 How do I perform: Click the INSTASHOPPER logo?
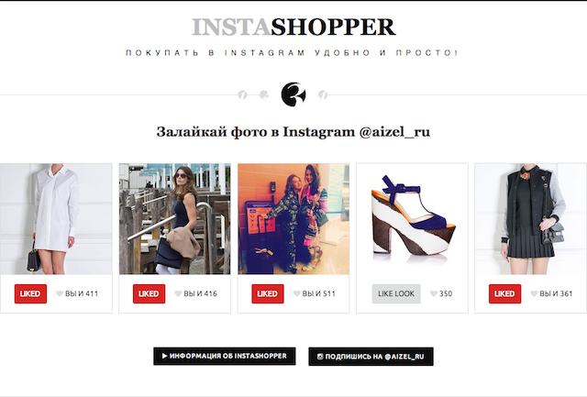tap(293, 27)
